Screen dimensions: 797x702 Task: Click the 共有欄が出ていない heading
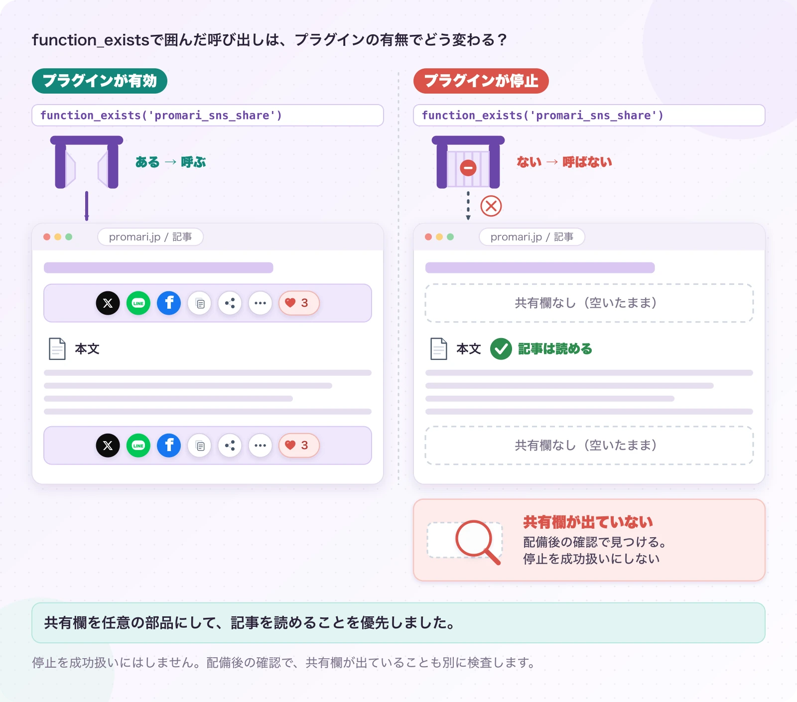(x=588, y=522)
